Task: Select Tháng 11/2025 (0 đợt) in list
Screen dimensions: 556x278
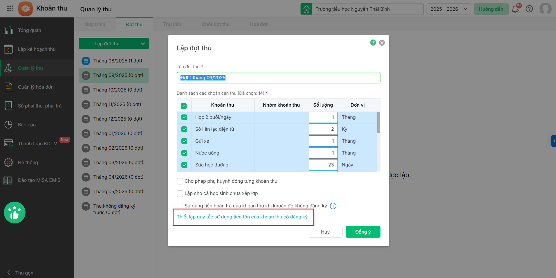Action: (114, 105)
